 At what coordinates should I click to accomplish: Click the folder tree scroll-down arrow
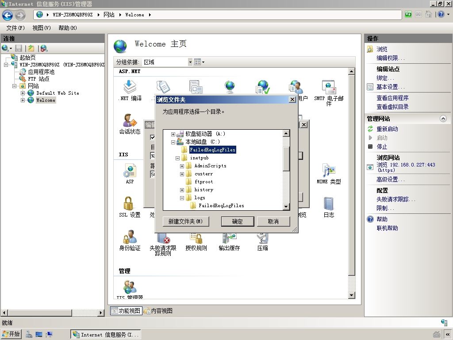pyautogui.click(x=286, y=206)
